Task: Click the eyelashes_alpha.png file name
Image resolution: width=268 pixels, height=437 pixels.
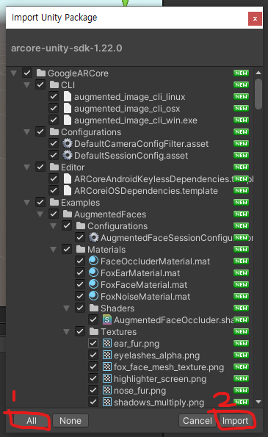Action: pyautogui.click(x=156, y=355)
